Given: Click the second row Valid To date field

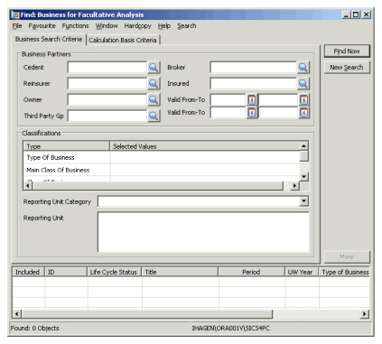Looking at the screenshot, I should coord(278,113).
